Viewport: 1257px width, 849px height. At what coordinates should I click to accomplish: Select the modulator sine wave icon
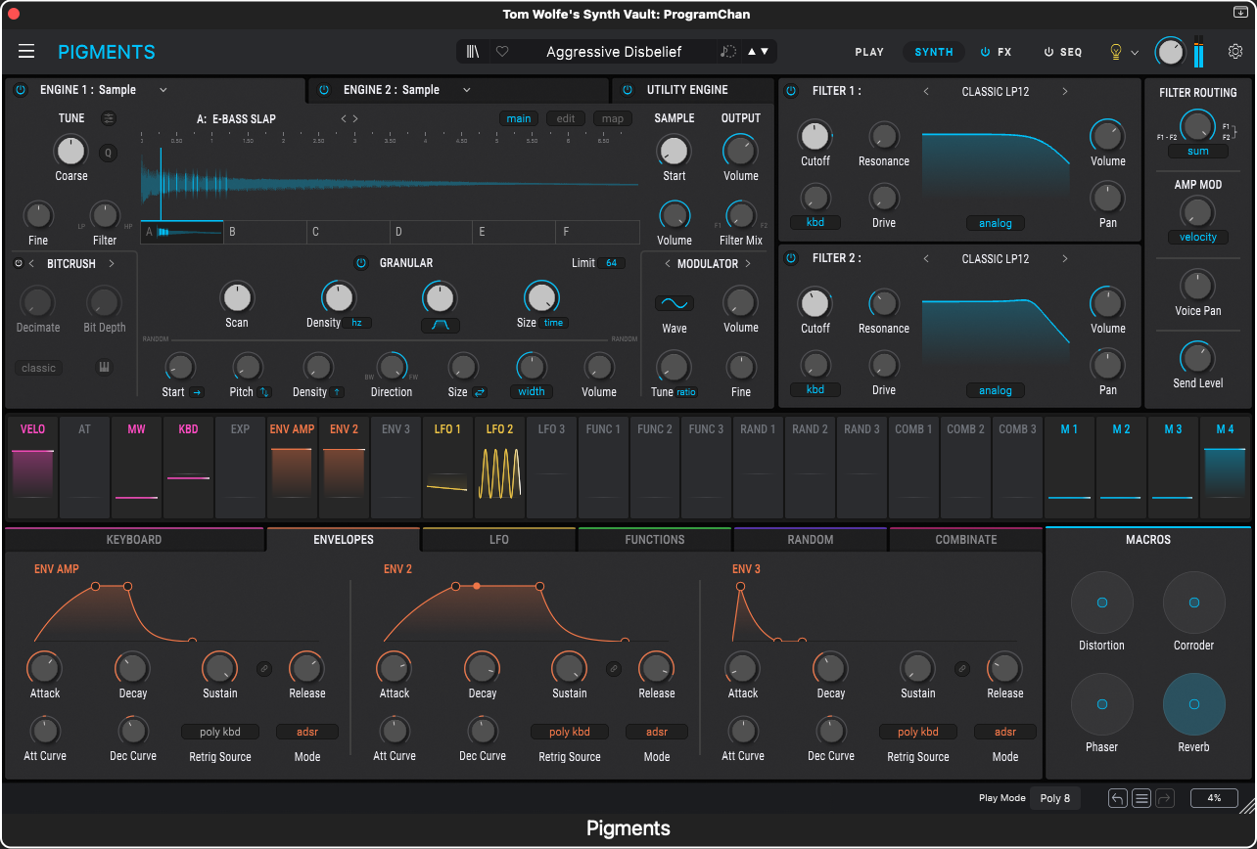pos(675,303)
